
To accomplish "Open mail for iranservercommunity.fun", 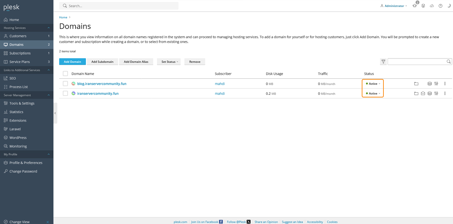I will 423,94.
